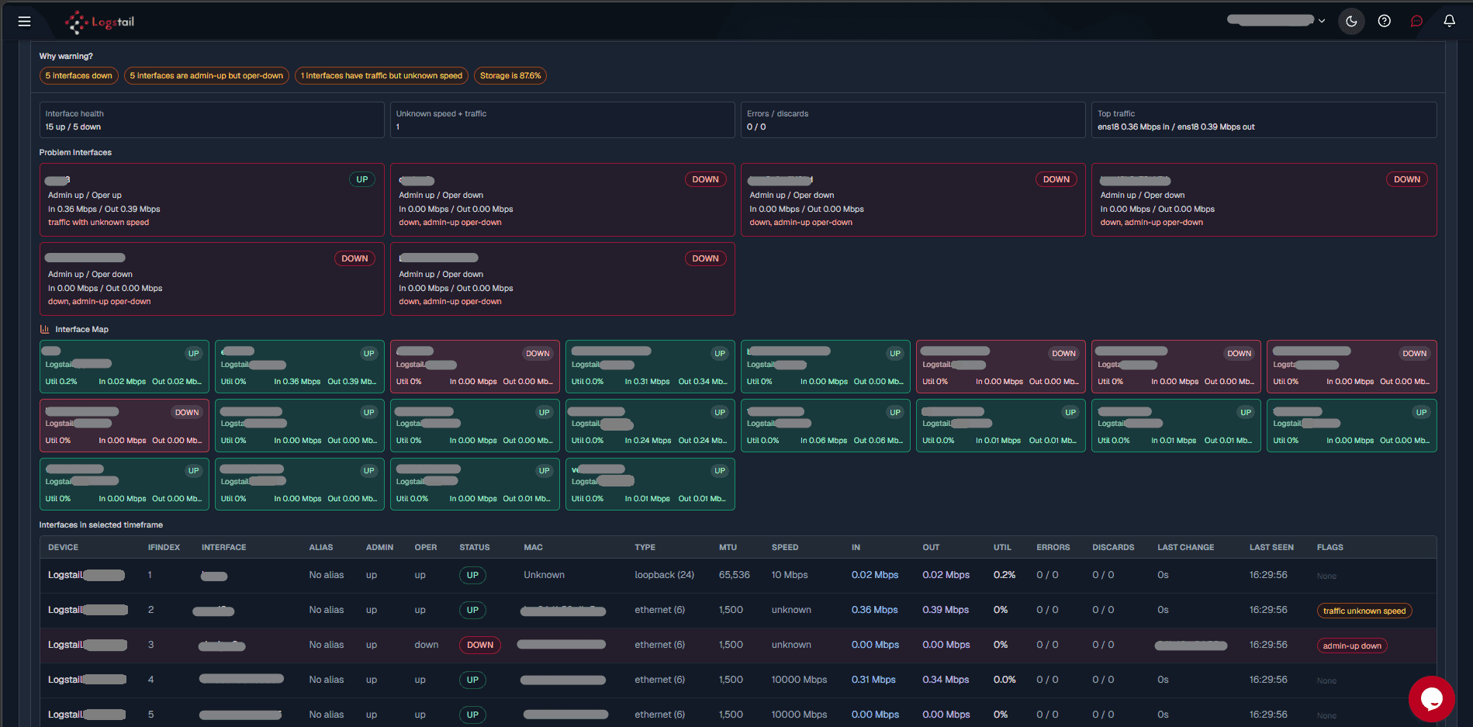Click the UP badge in problem interfaces
This screenshot has height=727, width=1473.
tap(362, 179)
